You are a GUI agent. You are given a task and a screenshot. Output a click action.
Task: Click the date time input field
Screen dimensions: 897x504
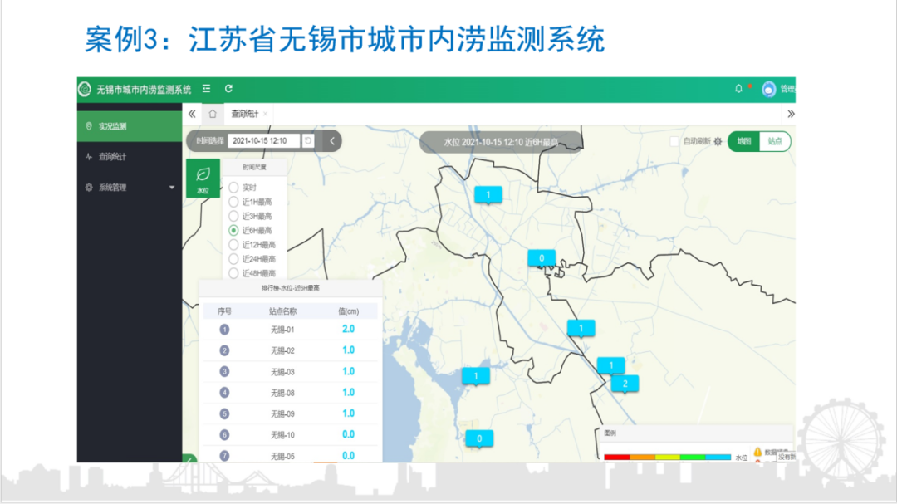(263, 140)
